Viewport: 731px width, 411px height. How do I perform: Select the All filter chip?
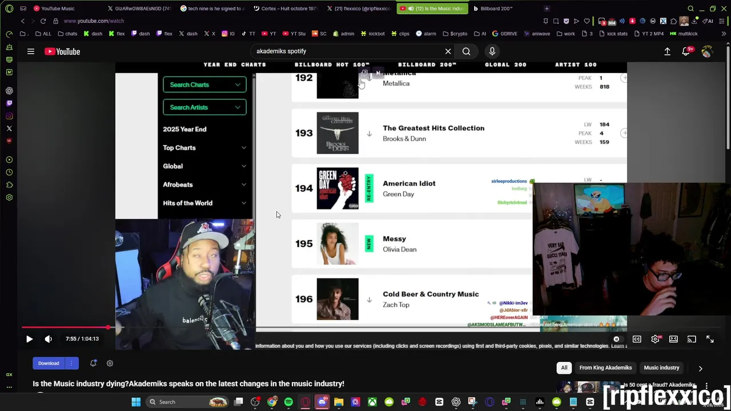tap(564, 368)
